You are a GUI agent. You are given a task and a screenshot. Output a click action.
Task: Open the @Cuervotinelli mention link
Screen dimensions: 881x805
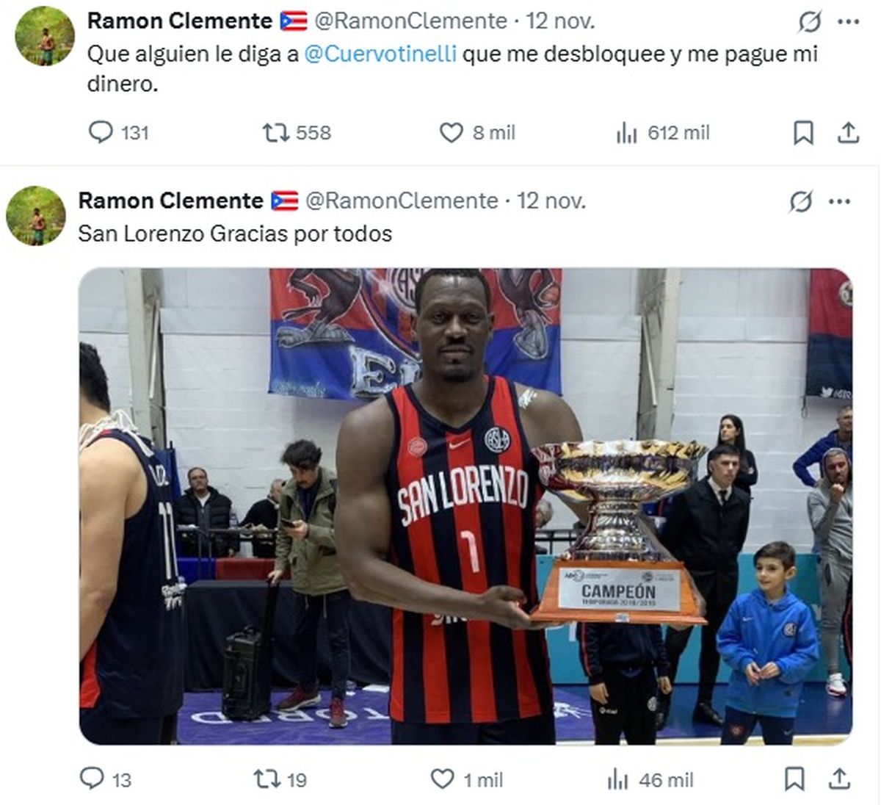(380, 54)
